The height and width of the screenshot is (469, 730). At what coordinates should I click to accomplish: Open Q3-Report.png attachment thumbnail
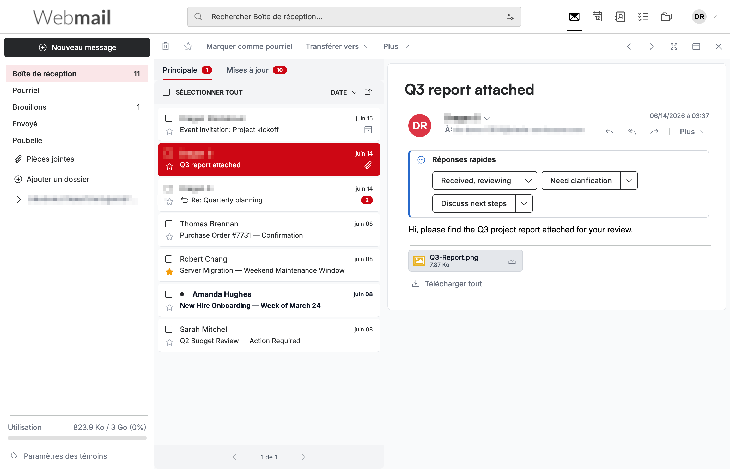419,261
